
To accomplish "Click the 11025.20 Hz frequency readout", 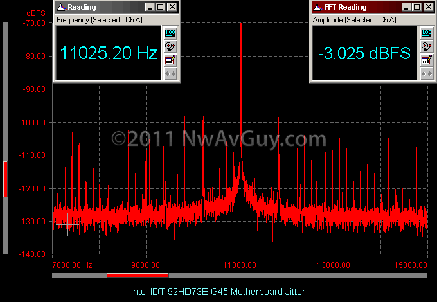I will [x=109, y=53].
